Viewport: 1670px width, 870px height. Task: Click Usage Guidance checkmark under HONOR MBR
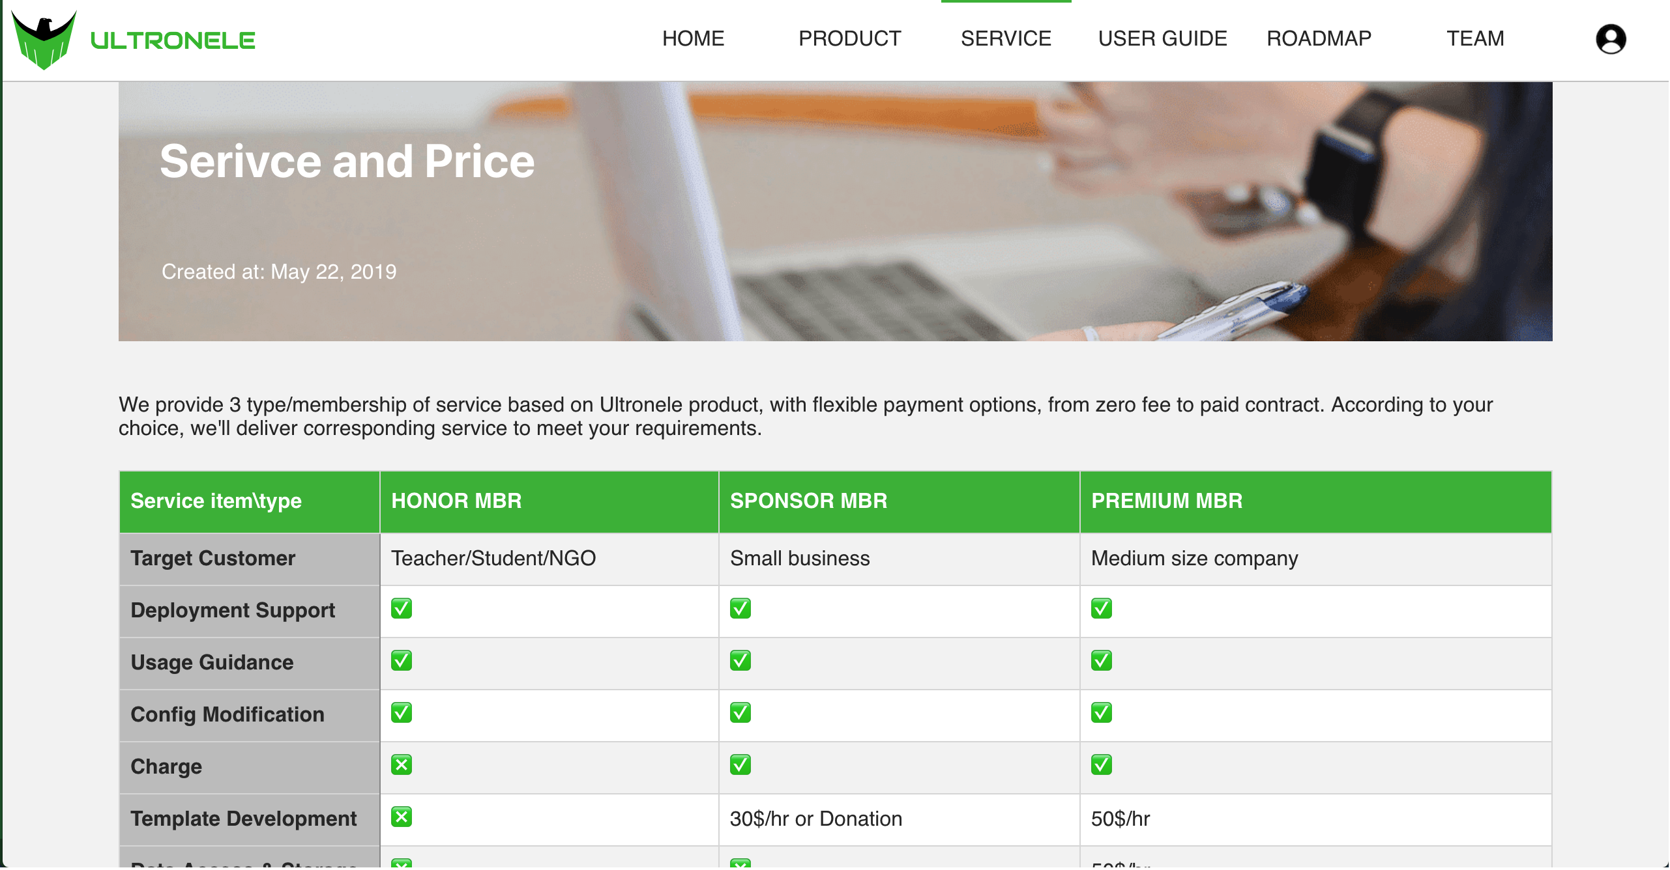coord(402,660)
